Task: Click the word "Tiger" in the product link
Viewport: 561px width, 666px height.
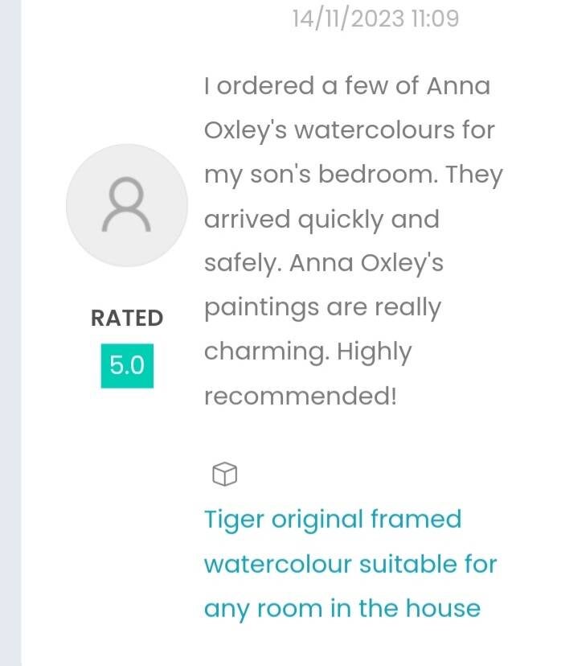Action: click(x=234, y=520)
